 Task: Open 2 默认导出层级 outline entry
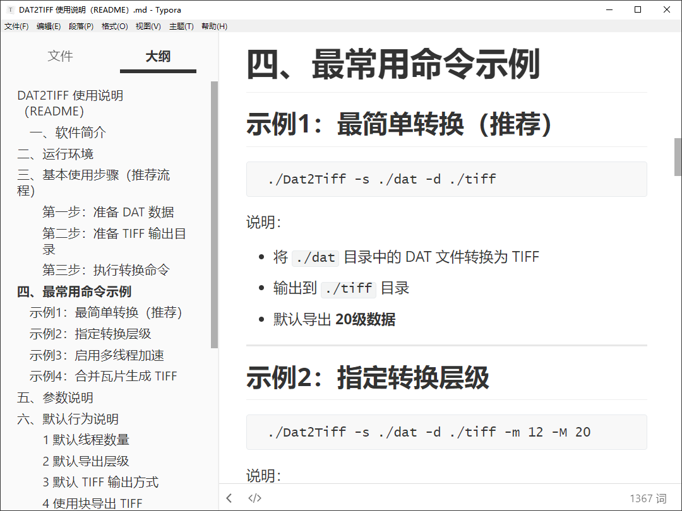[x=86, y=461]
